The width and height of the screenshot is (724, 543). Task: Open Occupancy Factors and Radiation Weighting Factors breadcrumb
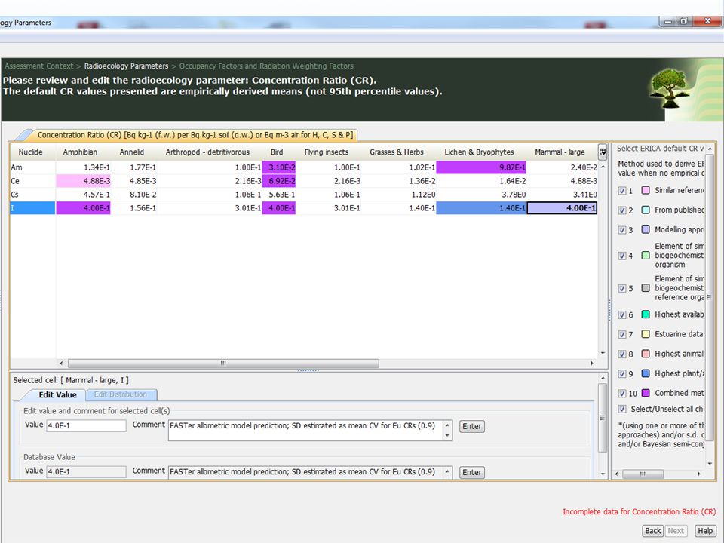point(266,66)
